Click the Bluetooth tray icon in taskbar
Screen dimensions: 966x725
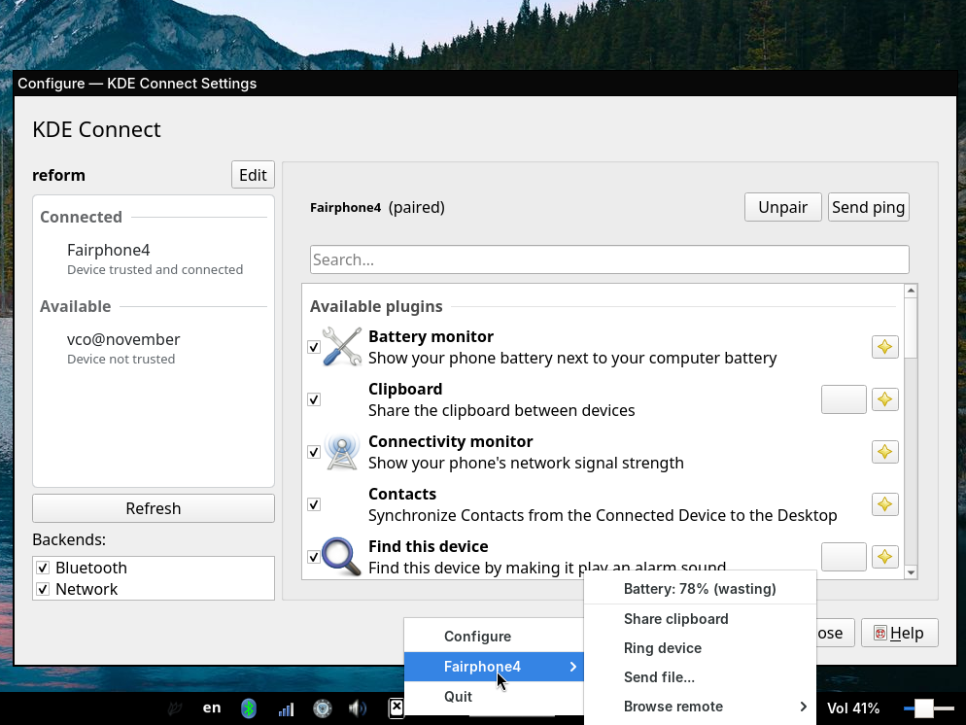pyautogui.click(x=249, y=708)
